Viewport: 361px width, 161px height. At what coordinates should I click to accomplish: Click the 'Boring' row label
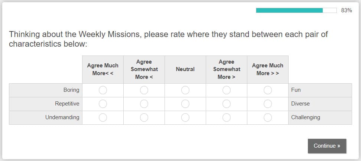click(x=71, y=90)
